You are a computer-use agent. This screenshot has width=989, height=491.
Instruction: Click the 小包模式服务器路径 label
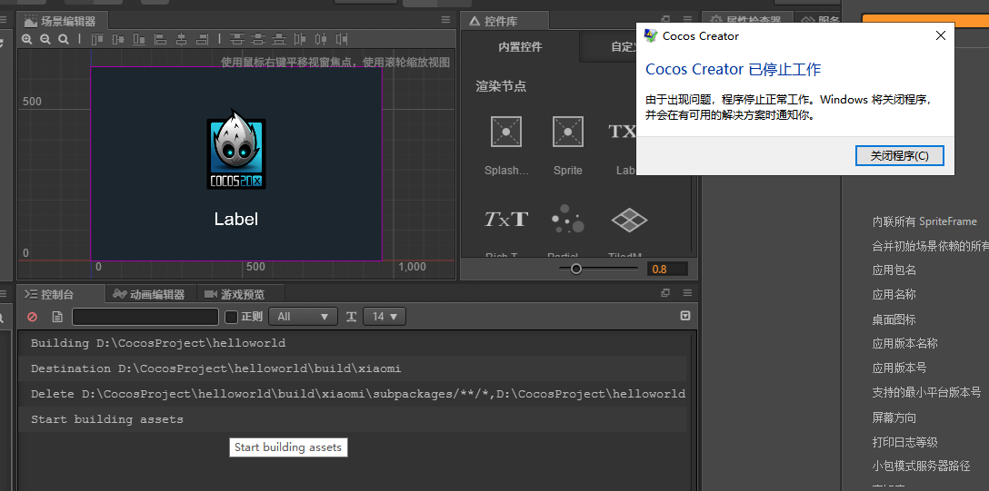pos(921,466)
